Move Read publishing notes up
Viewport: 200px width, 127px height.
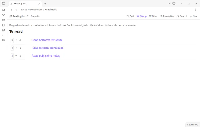(16, 56)
